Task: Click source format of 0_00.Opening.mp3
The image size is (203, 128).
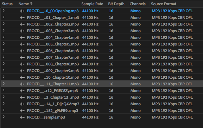Action: [172, 11]
